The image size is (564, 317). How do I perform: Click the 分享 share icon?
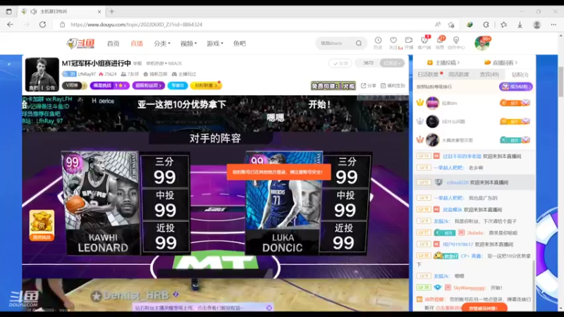click(368, 85)
